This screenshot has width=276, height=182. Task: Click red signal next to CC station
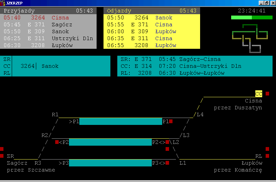point(267,93)
